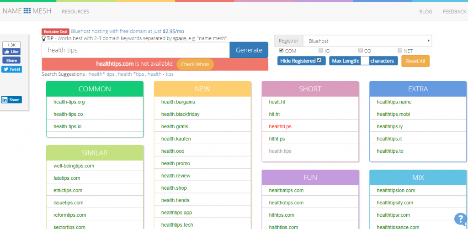The width and height of the screenshot is (468, 229).
Task: Click the Generate button
Action: coord(249,50)
